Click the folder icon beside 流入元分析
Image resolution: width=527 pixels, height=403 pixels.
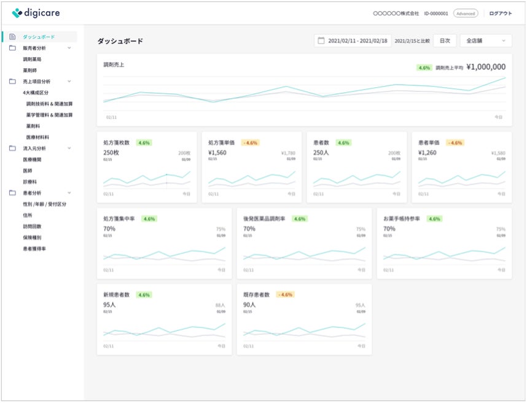(x=12, y=148)
